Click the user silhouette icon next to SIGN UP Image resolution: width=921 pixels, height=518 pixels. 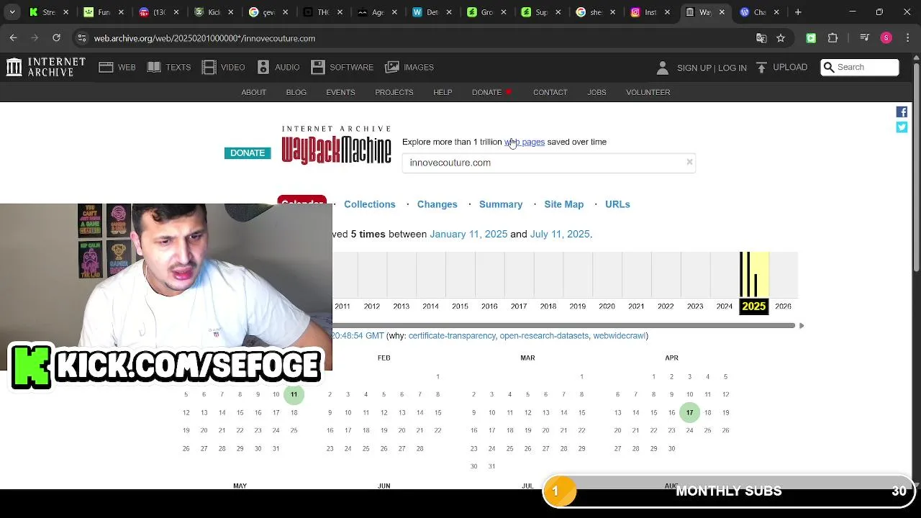tap(663, 68)
